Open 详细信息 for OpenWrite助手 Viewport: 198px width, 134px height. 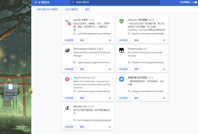pos(69,40)
